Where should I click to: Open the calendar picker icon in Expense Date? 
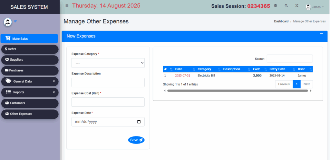pyautogui.click(x=139, y=122)
